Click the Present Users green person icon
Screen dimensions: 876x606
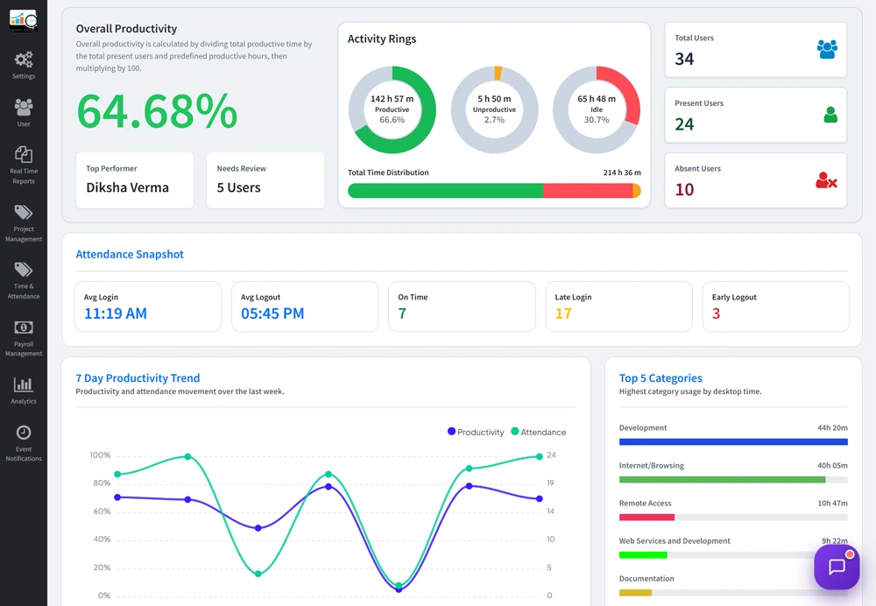[x=830, y=115]
